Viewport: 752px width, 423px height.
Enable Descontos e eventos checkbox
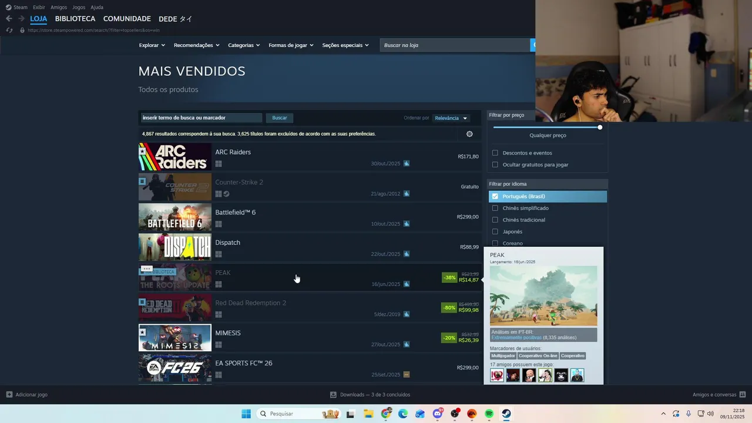(495, 153)
